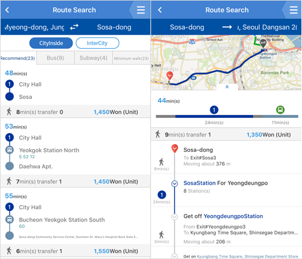This screenshot has width=302, height=259.
Task: Click the route progress bar blue segment
Action: click(214, 117)
